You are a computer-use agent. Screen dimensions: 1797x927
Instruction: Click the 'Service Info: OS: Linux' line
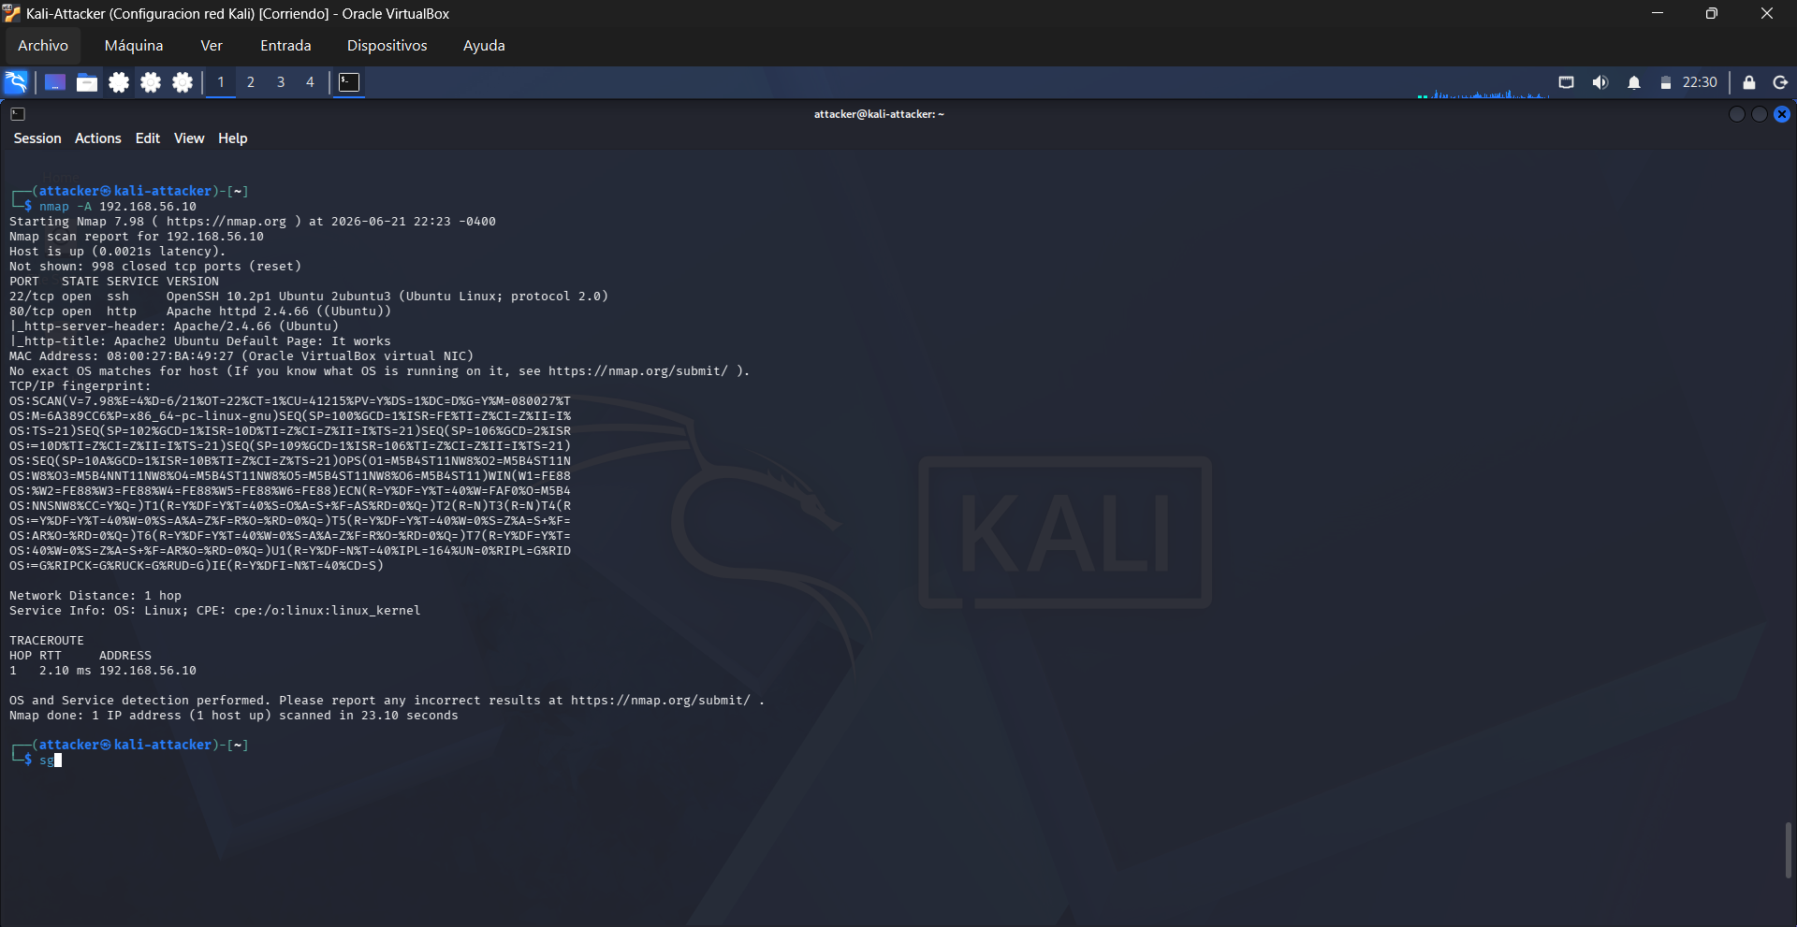(215, 611)
